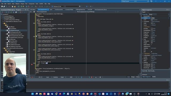171x96 pixels.
Task: Click the Refresh icon in Projects toolbar
Action: 11,12
